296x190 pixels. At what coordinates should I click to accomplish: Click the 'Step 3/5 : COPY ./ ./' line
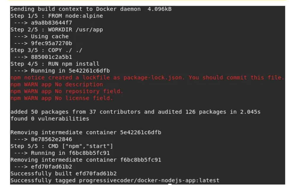(46, 50)
